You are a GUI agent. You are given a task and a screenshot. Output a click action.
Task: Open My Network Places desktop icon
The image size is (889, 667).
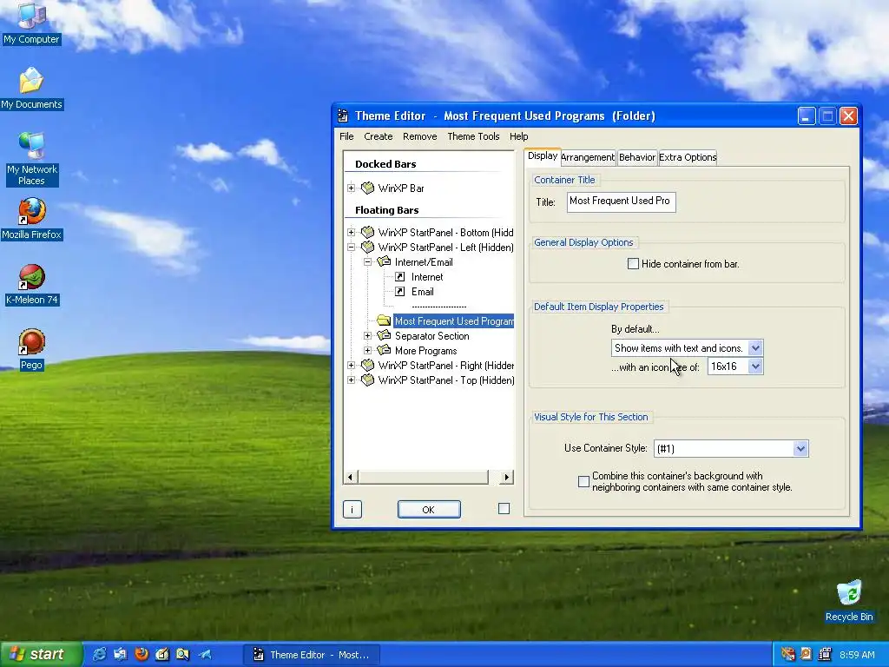point(31,159)
